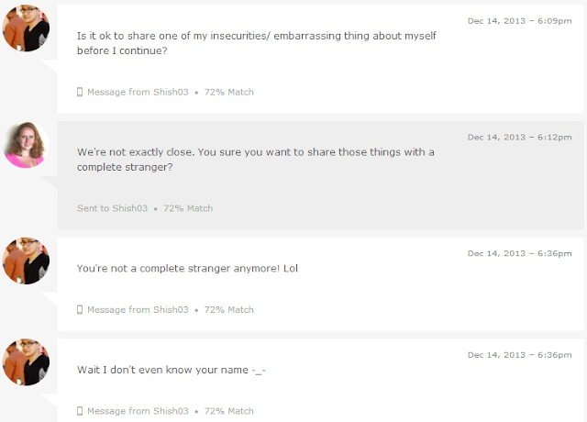The image size is (587, 422).
Task: Click the "Dec 14, 2013 – 6:09pm" timestamp
Action: [520, 21]
